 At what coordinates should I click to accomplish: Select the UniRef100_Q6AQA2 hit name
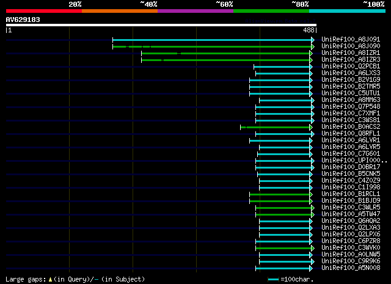tap(351, 220)
